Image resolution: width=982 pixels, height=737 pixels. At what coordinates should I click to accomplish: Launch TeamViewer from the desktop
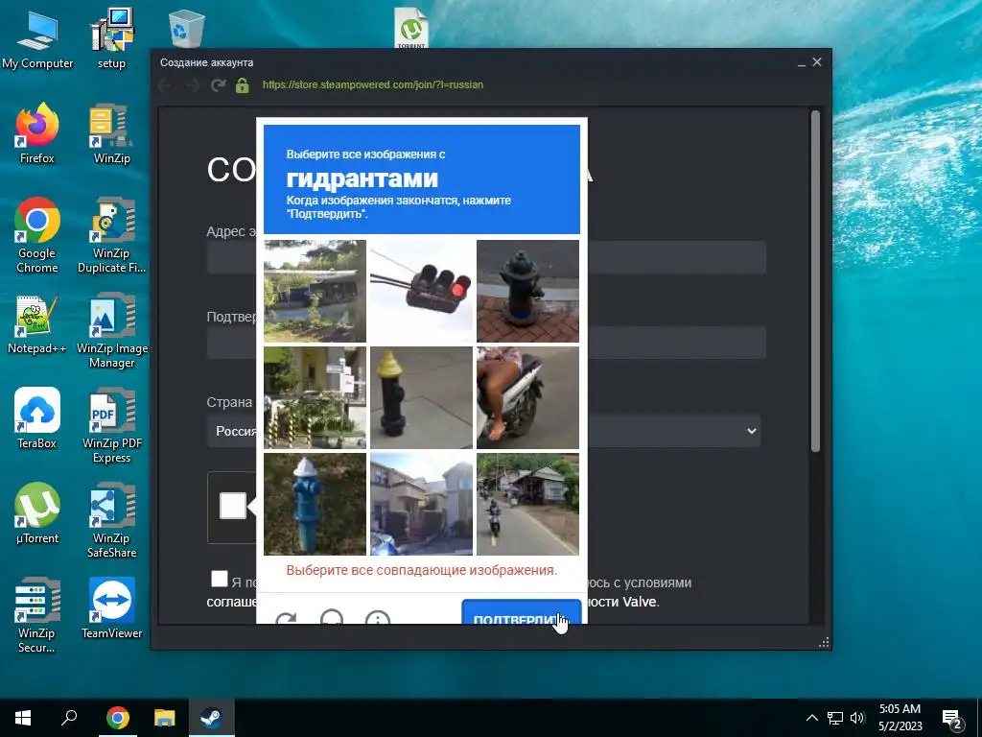click(x=111, y=608)
